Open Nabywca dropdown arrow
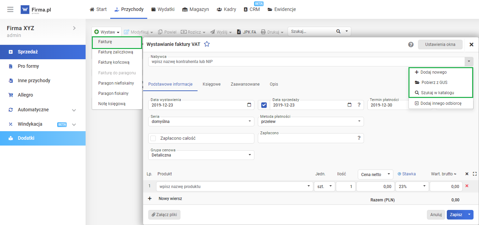Image resolution: width=479 pixels, height=225 pixels. point(469,62)
